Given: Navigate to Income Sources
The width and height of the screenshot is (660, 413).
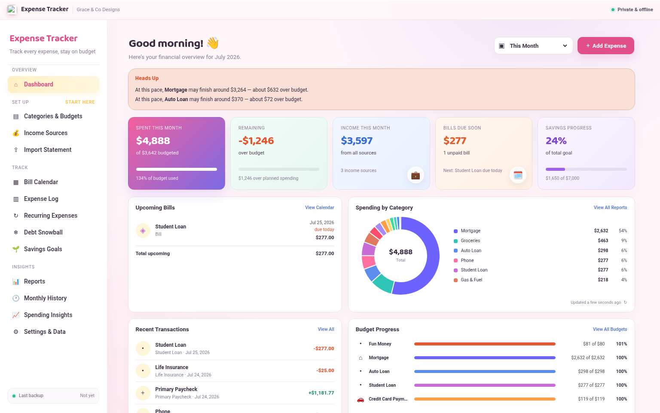Looking at the screenshot, I should coord(53,133).
